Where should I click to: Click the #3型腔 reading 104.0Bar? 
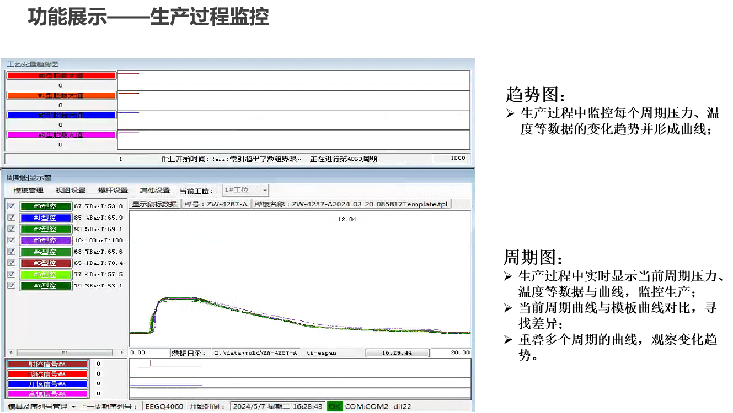tap(101, 241)
